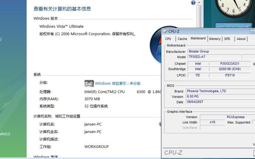The image size is (255, 159).
Task: Select the Memory tab
Action: (x=215, y=39)
